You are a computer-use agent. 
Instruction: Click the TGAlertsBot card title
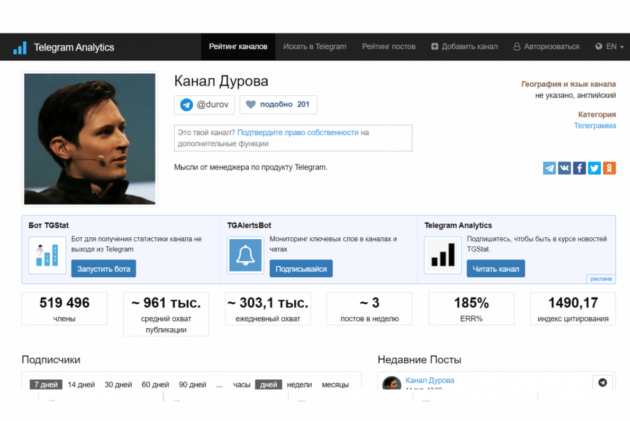pos(249,225)
